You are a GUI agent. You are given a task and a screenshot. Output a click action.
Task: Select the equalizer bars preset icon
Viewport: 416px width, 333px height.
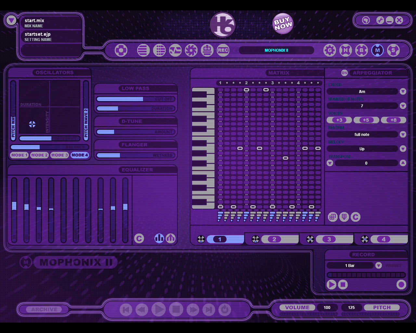(x=159, y=238)
